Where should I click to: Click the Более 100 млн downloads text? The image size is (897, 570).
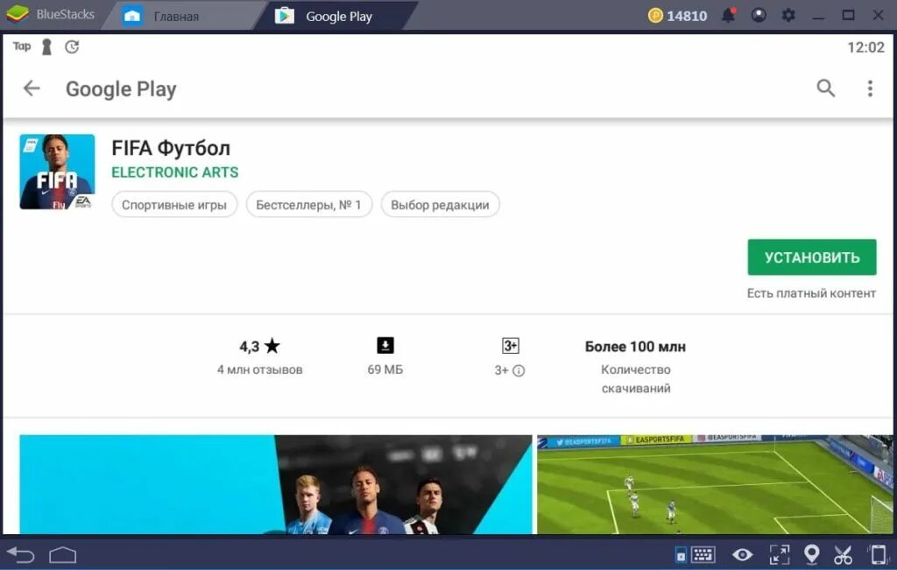coord(635,347)
